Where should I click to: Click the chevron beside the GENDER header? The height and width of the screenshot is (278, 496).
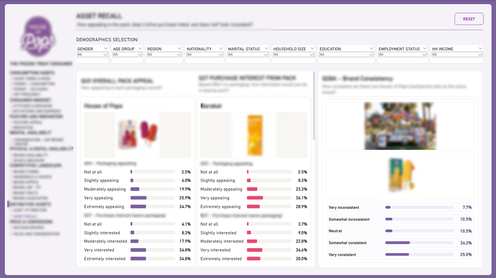click(105, 48)
